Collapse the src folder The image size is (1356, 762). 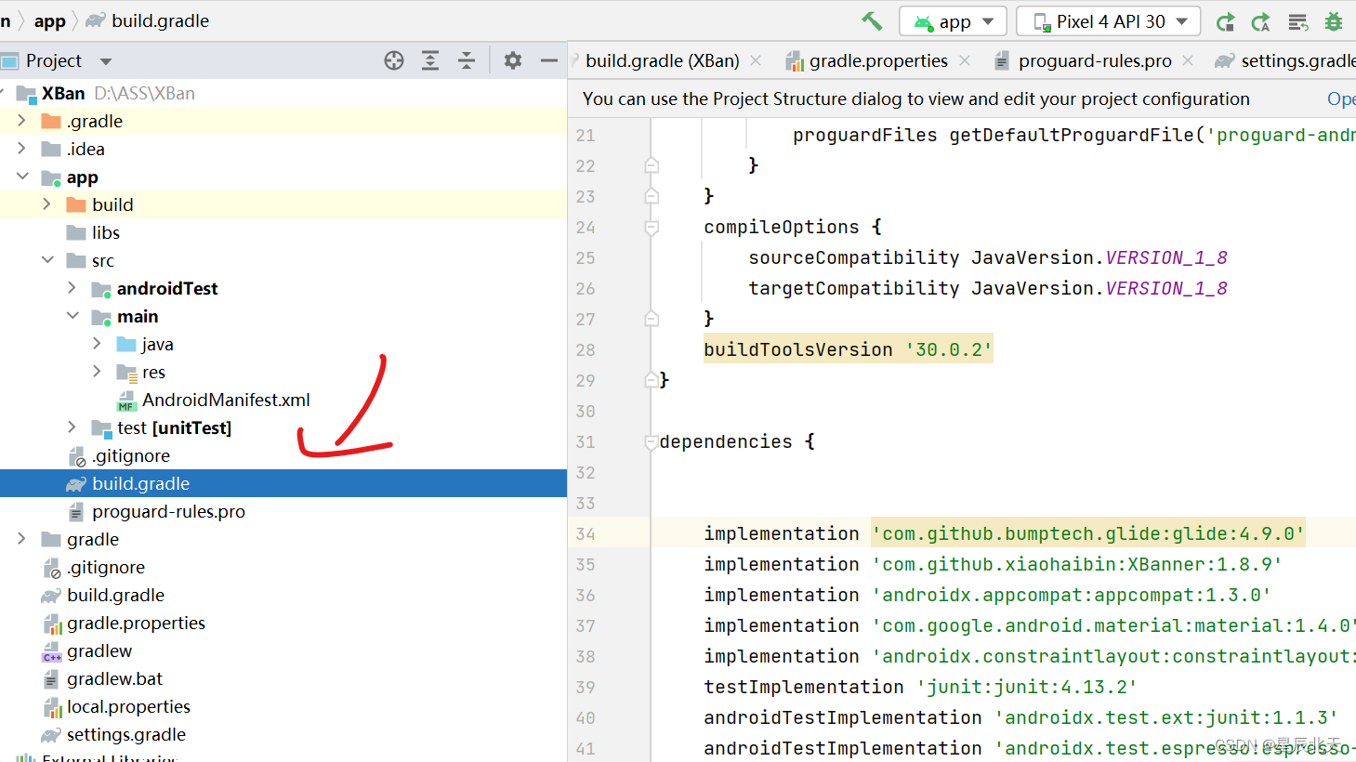(x=47, y=260)
